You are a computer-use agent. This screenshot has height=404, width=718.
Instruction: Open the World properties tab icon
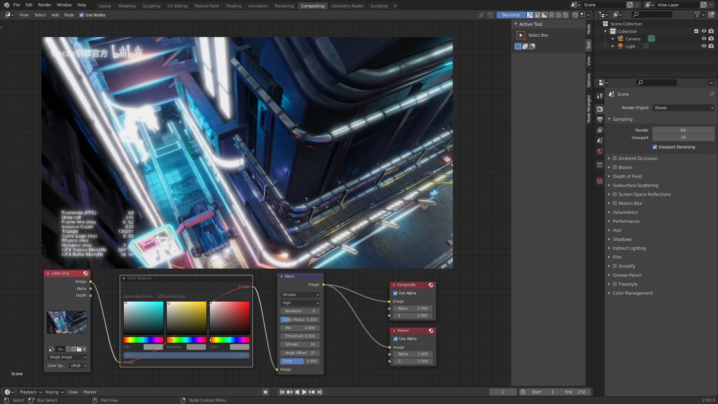(x=600, y=151)
